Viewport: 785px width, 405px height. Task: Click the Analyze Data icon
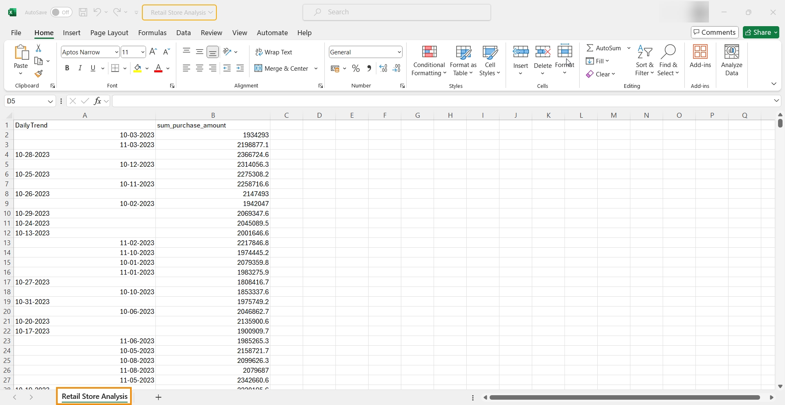[731, 60]
